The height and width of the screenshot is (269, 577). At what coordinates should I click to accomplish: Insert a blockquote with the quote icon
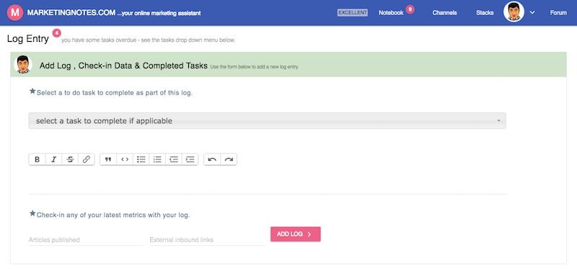click(108, 159)
